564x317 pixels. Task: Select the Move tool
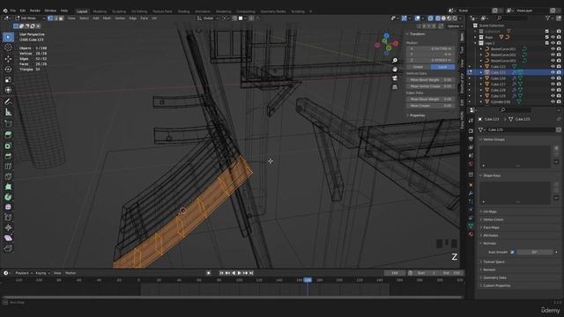(x=8, y=59)
